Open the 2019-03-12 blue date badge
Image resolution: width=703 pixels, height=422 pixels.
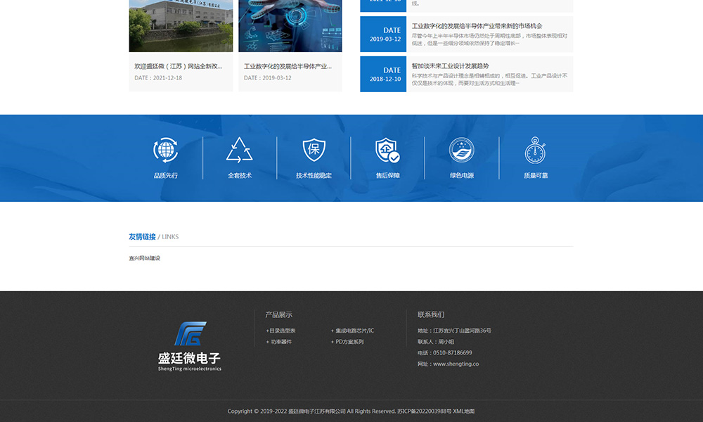[383, 34]
